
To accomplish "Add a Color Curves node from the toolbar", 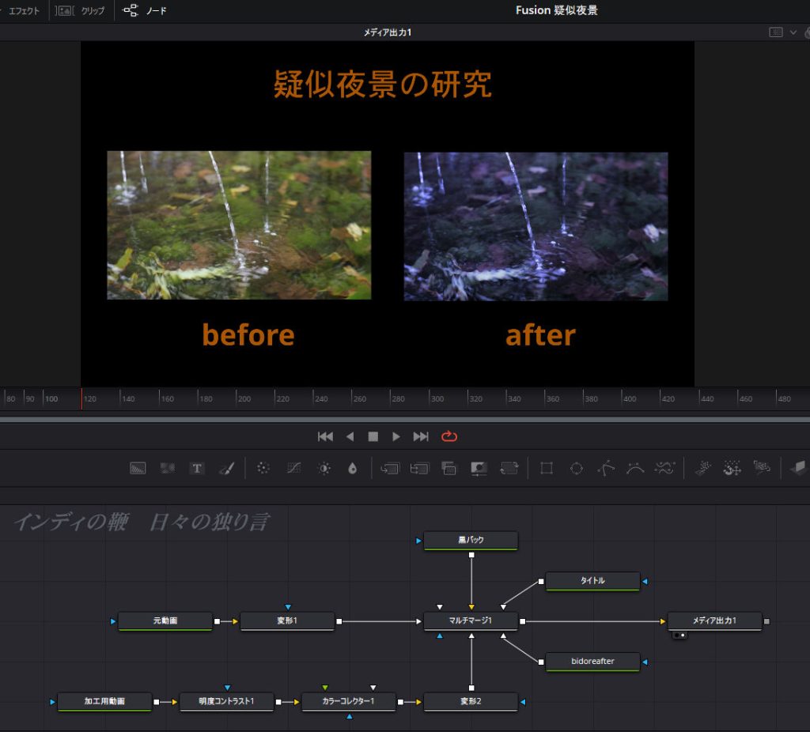I will pos(293,468).
